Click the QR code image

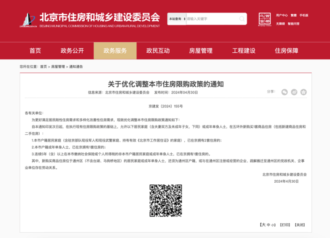(165, 200)
